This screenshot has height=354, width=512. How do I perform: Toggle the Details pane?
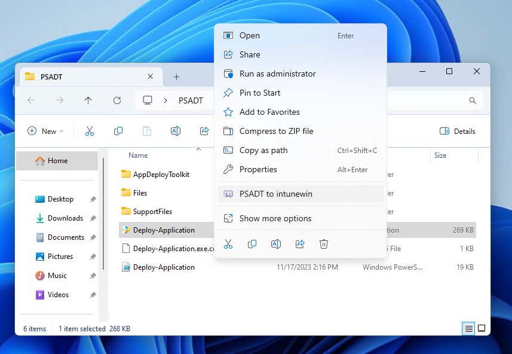pyautogui.click(x=457, y=131)
